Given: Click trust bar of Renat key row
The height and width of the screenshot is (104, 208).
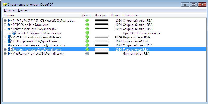Looking at the screenshot, I should [x=101, y=29].
